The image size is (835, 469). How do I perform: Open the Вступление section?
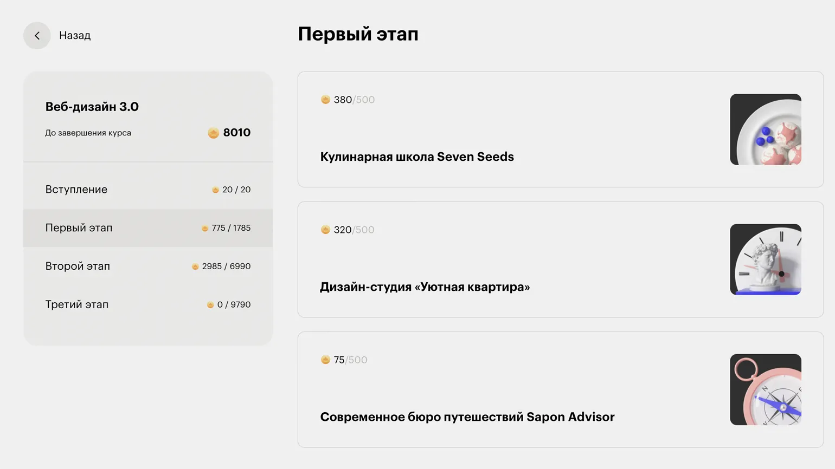click(76, 190)
